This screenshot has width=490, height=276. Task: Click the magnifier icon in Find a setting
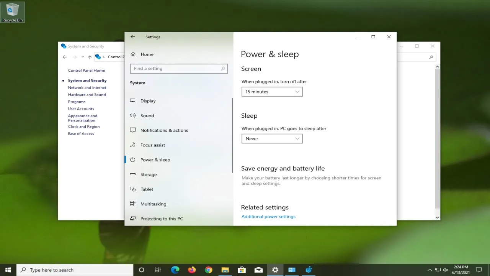coord(223,69)
